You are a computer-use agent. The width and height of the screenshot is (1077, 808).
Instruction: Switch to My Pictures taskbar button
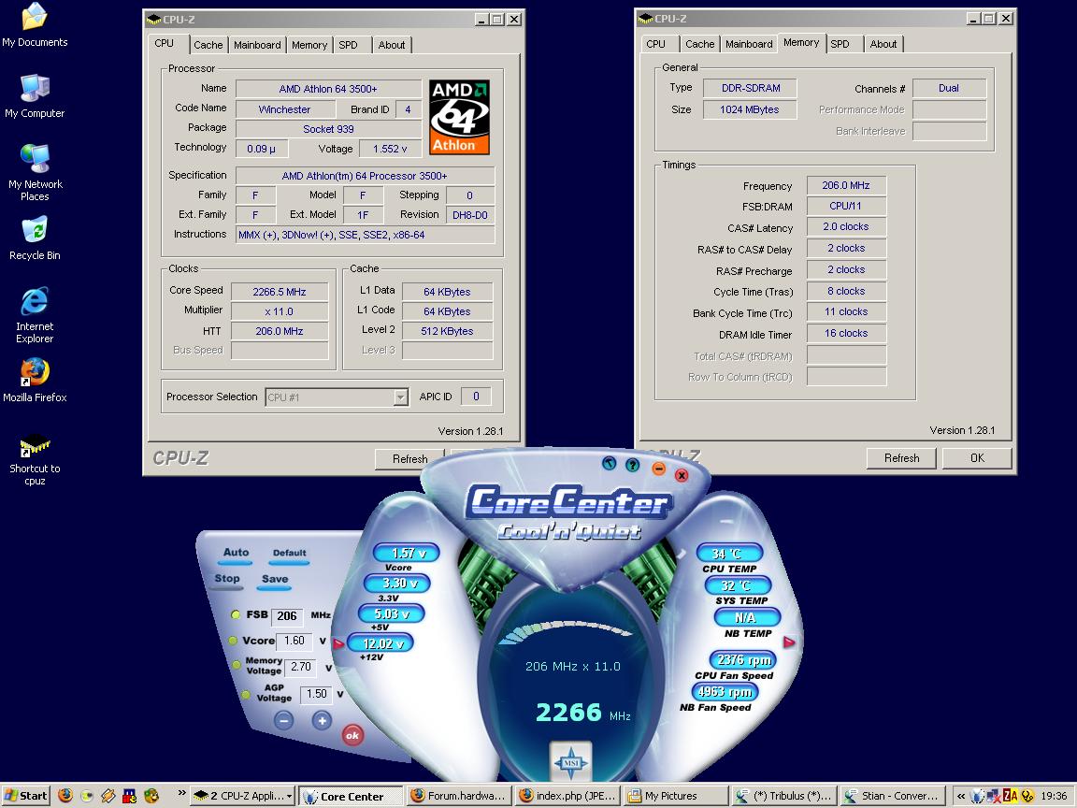(x=676, y=796)
